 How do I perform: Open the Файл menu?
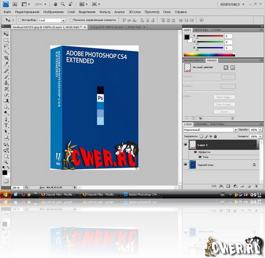(7, 12)
